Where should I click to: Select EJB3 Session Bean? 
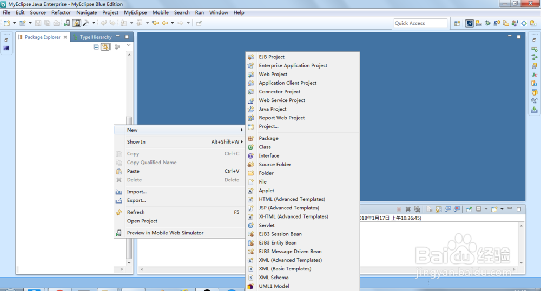[302, 234]
